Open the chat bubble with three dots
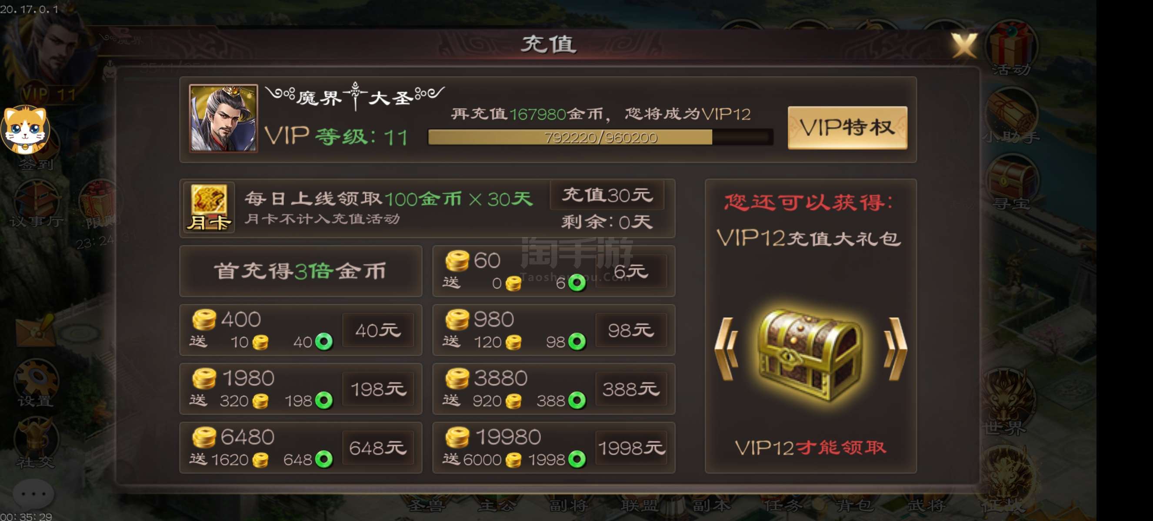This screenshot has height=521, width=1153. click(x=33, y=494)
